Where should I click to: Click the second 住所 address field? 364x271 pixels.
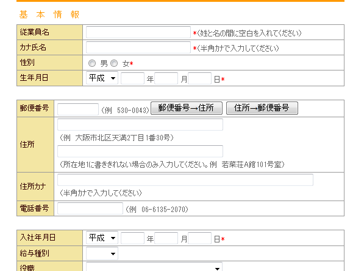[x=140, y=151]
